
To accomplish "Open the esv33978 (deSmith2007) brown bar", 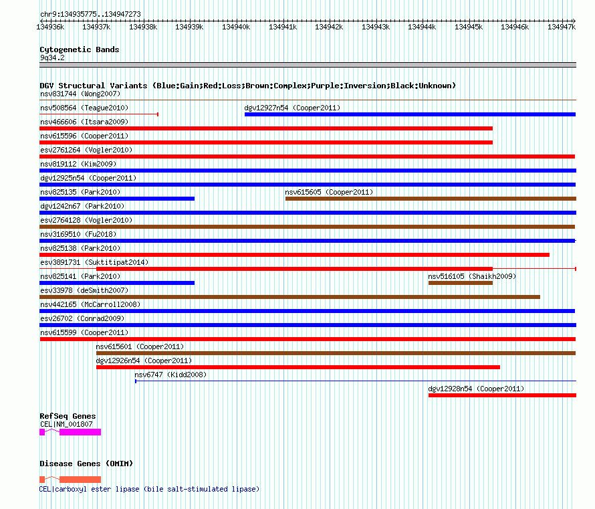I will pos(289,297).
